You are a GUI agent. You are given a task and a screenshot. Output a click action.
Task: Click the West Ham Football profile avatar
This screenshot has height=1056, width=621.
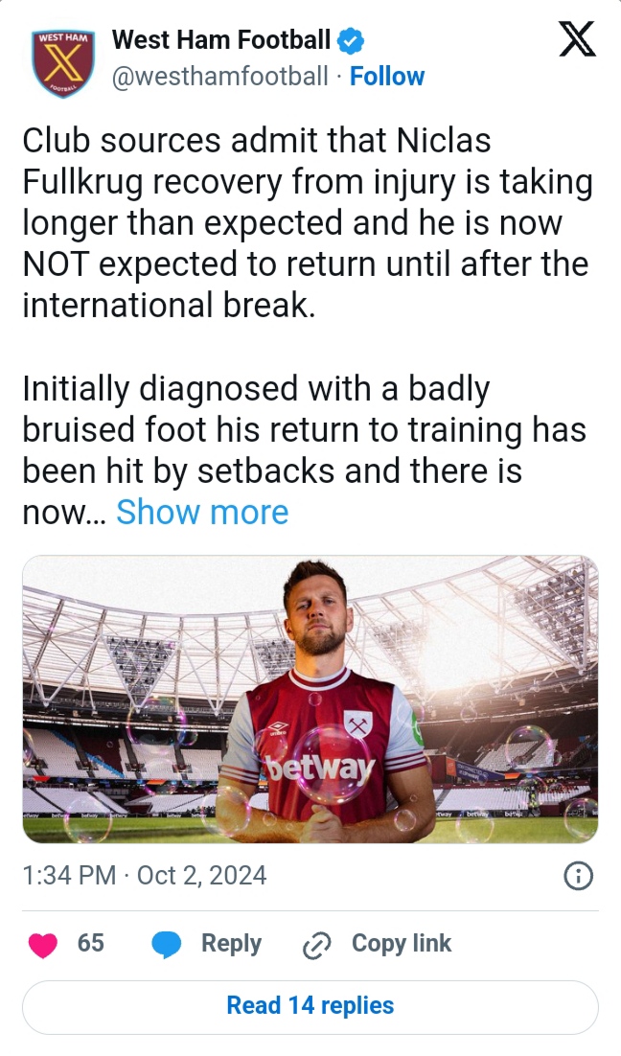[x=60, y=62]
